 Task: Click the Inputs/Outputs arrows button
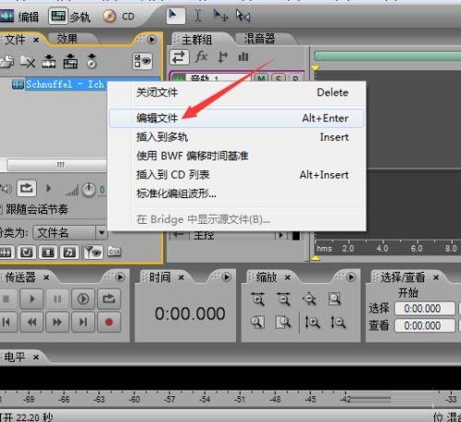(179, 57)
